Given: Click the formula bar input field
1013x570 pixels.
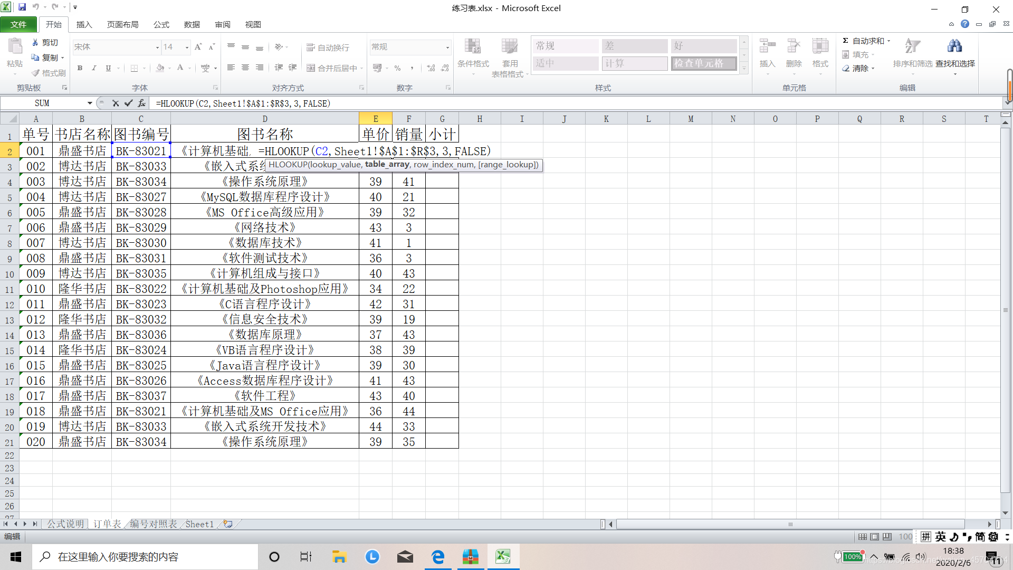Looking at the screenshot, I should coord(528,103).
